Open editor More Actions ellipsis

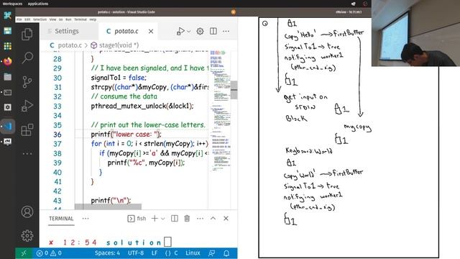pos(226,31)
